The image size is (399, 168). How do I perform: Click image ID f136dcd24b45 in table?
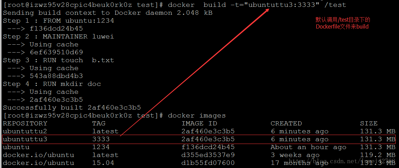208,147
